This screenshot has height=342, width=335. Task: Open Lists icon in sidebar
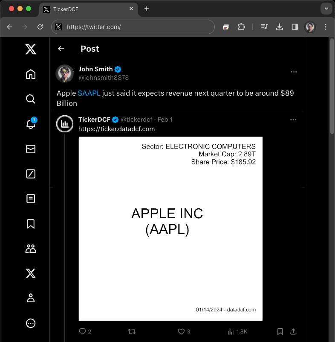(31, 199)
